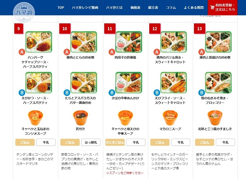246x179 pixels.
Task: View the えびフライ bento photo on day 12
Action: click(173, 83)
